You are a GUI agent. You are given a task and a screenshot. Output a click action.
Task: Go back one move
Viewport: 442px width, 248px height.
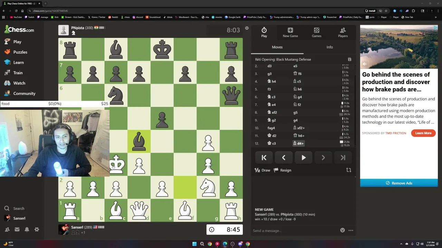284,158
